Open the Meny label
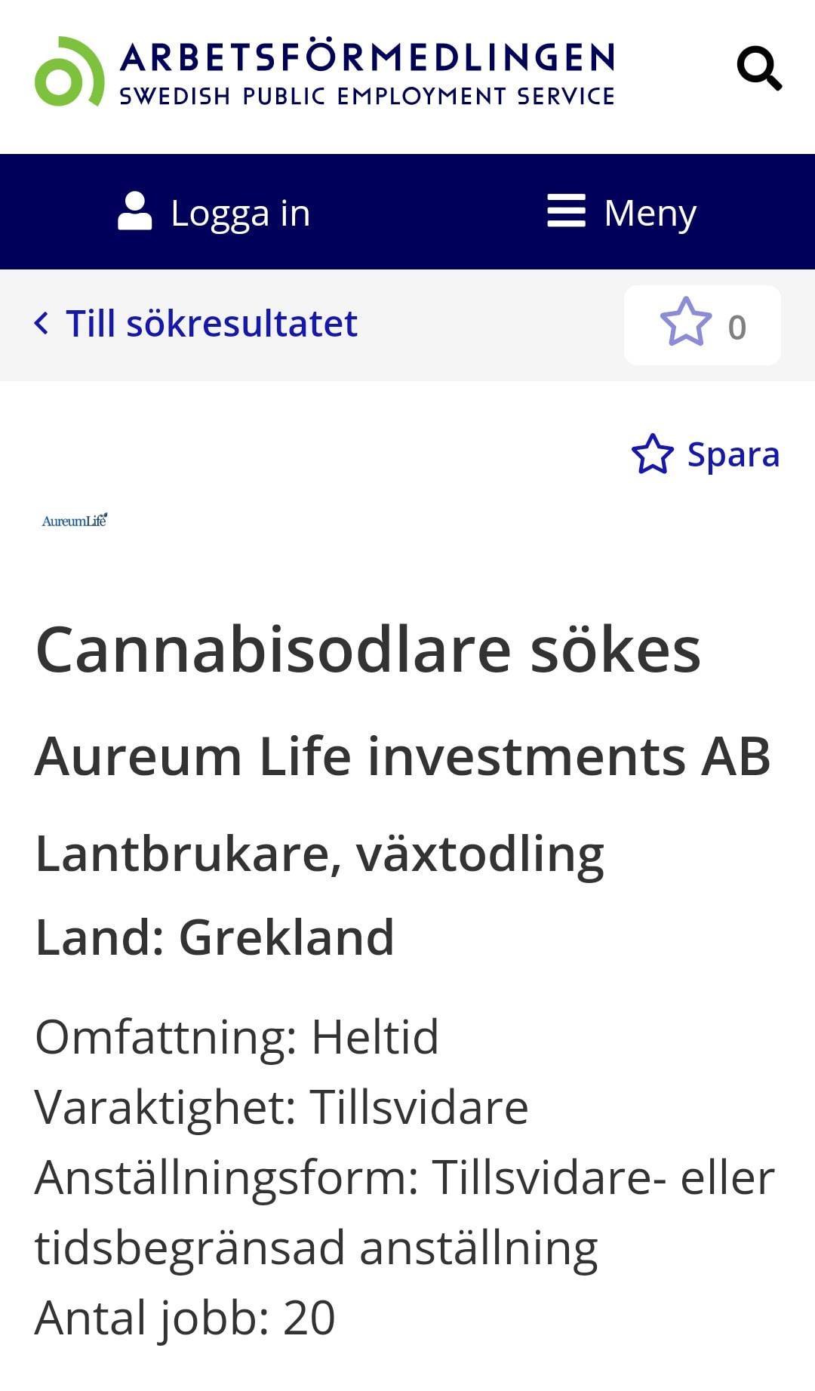Image resolution: width=815 pixels, height=1391 pixels. [x=650, y=213]
